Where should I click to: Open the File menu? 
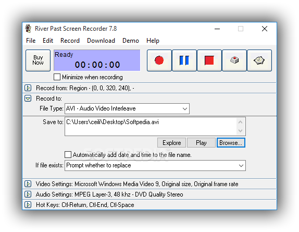(31, 41)
